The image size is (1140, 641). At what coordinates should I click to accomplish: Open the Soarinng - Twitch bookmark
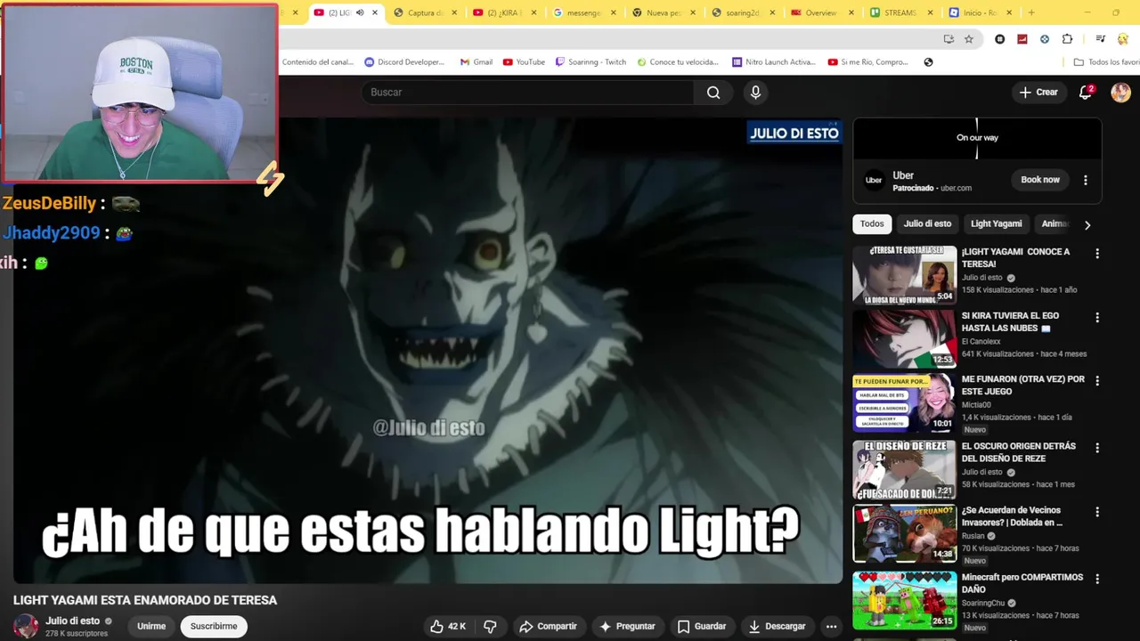point(590,62)
